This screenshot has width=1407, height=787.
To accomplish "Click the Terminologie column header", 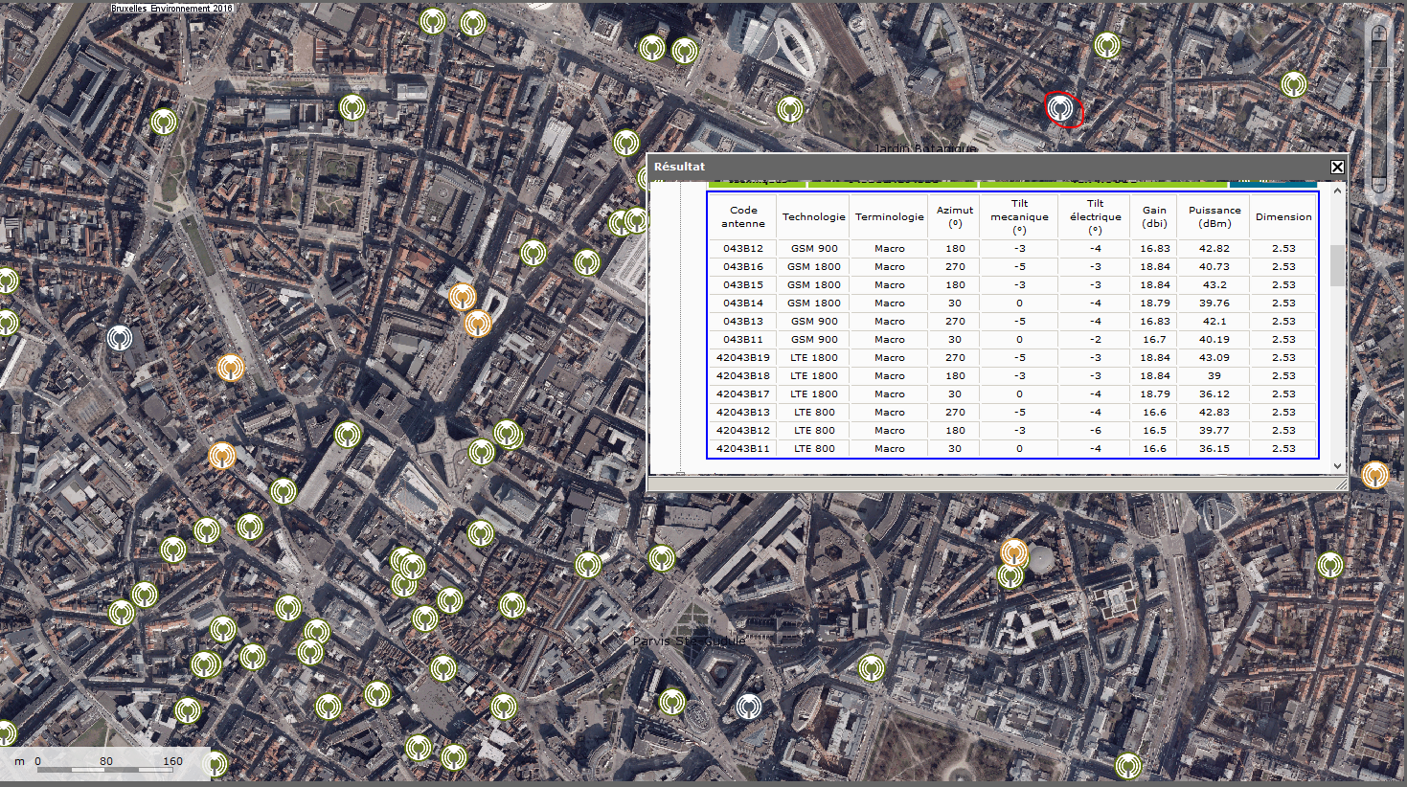I will [890, 216].
